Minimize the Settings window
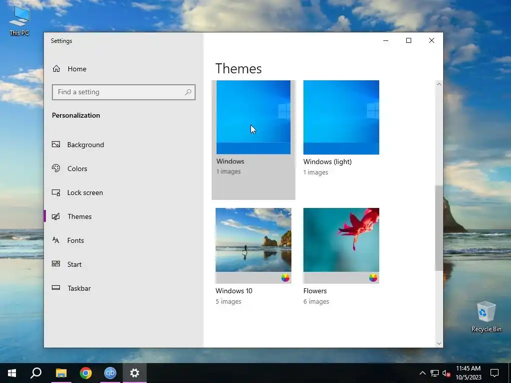Viewport: 511px width, 383px height. tap(386, 40)
